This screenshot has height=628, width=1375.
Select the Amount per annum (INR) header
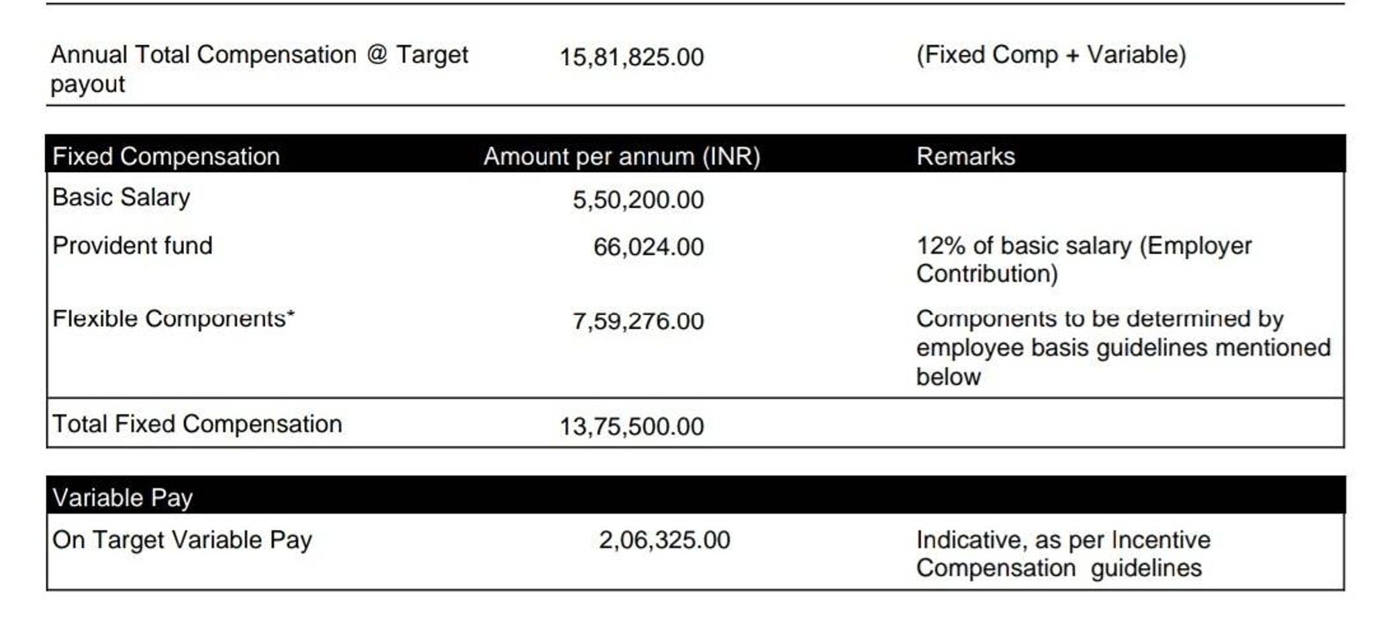tap(622, 156)
